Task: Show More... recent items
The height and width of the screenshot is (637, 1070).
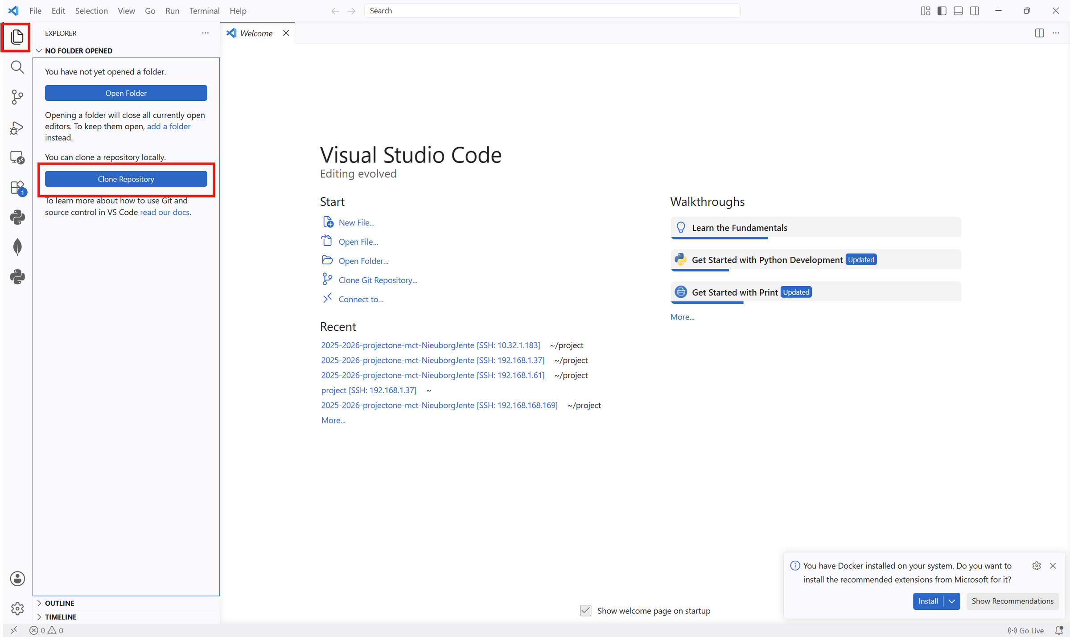Action: coord(333,420)
